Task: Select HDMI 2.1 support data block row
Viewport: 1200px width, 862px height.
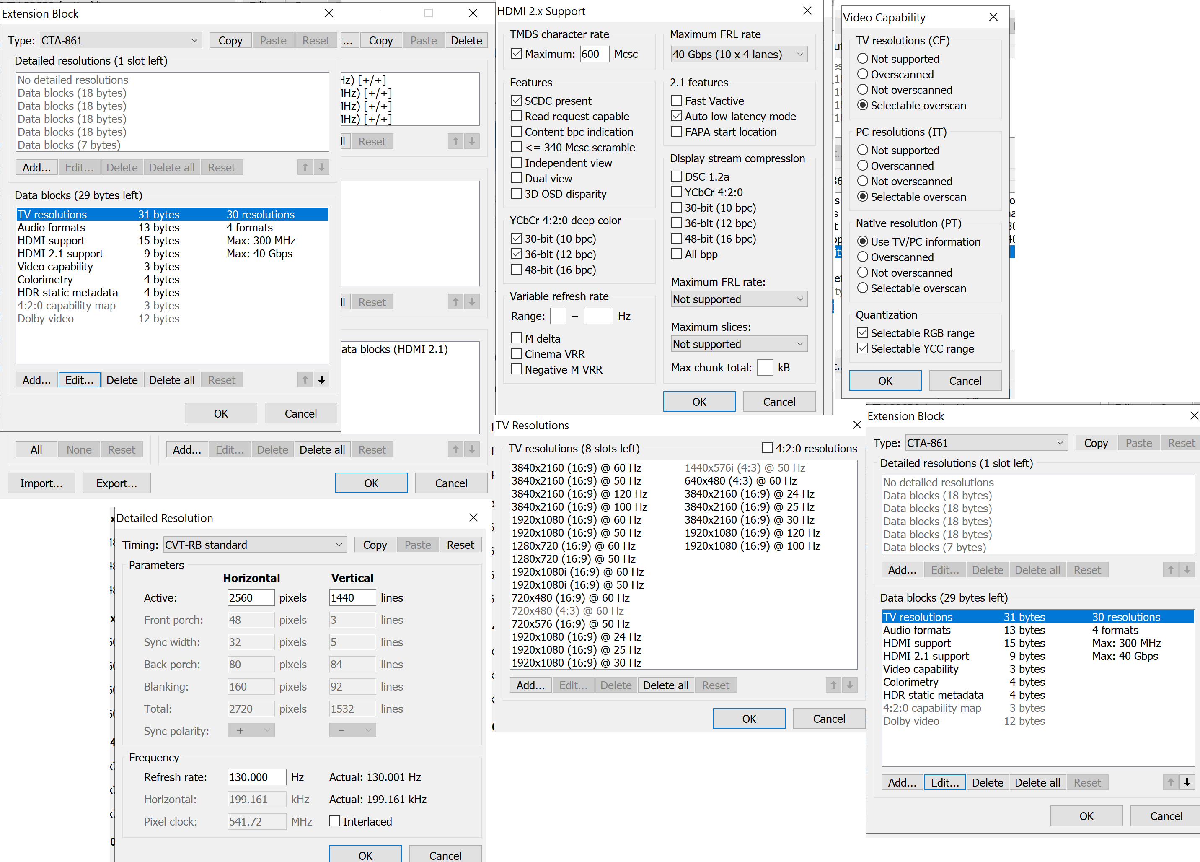Action: click(60, 254)
